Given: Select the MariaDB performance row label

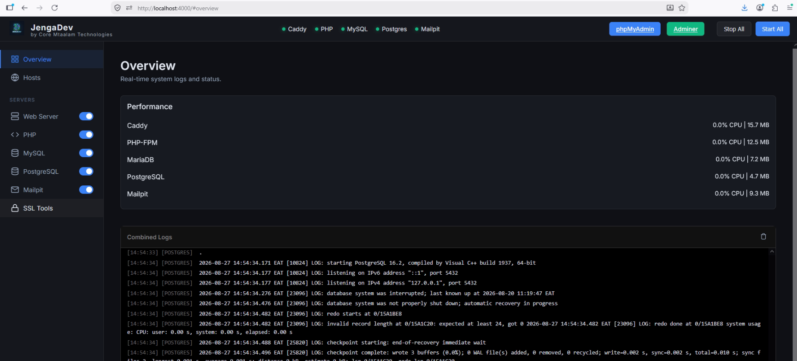Looking at the screenshot, I should (141, 160).
